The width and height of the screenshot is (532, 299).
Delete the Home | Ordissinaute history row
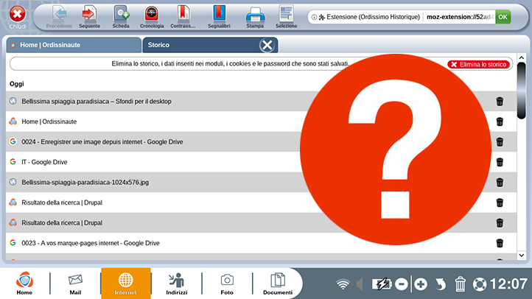tap(500, 122)
